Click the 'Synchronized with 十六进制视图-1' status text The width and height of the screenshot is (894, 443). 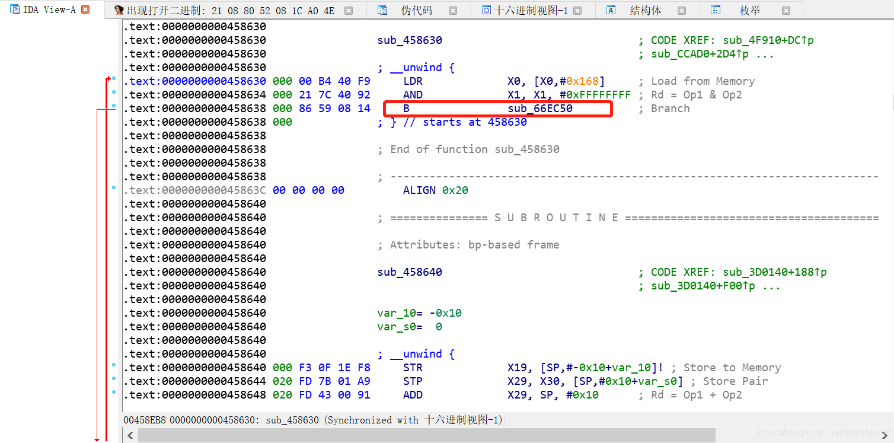click(x=414, y=420)
